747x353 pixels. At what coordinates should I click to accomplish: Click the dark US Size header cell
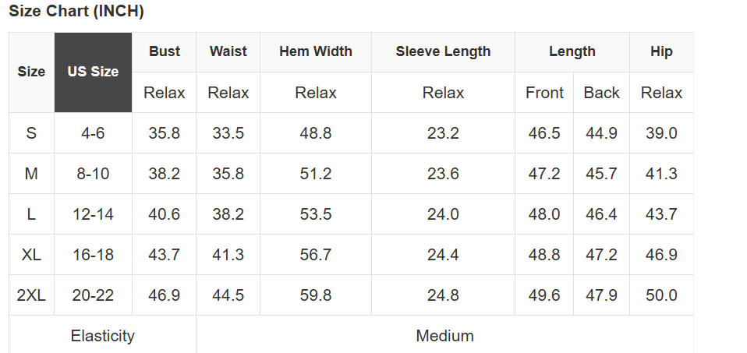pyautogui.click(x=93, y=72)
